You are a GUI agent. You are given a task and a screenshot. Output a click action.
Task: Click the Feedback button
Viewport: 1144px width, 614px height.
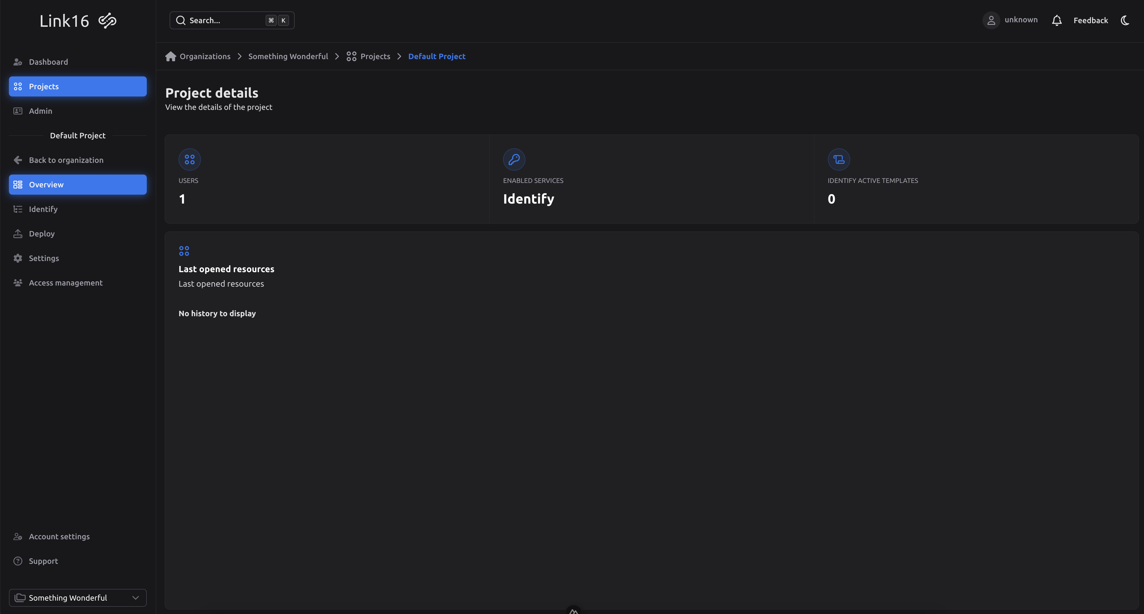1090,20
